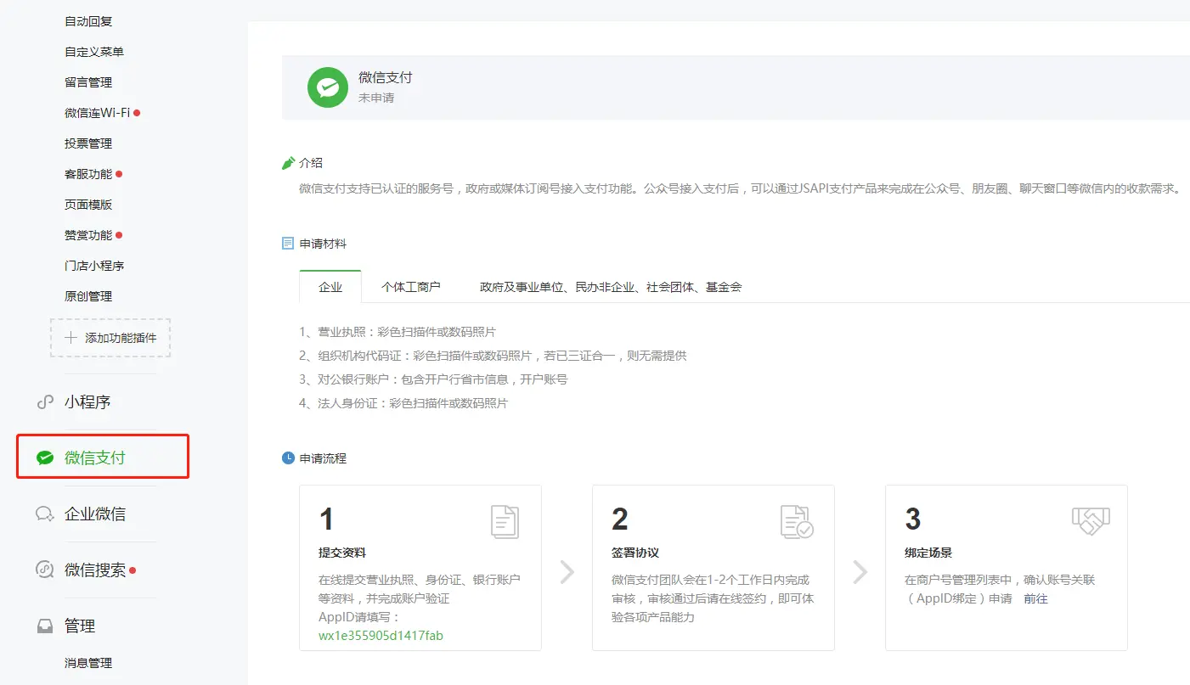The image size is (1190, 685).
Task: Click the 营业执照 requirement line
Action: 398,332
